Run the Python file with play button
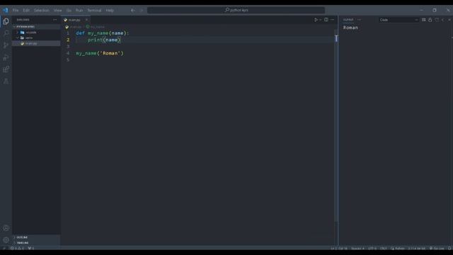453x255 pixels. coord(316,20)
